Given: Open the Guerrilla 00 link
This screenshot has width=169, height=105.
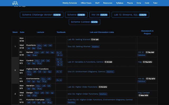Looking at the screenshot, I should click(100, 100).
